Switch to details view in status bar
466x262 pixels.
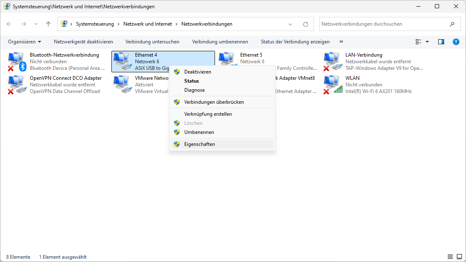click(450, 257)
